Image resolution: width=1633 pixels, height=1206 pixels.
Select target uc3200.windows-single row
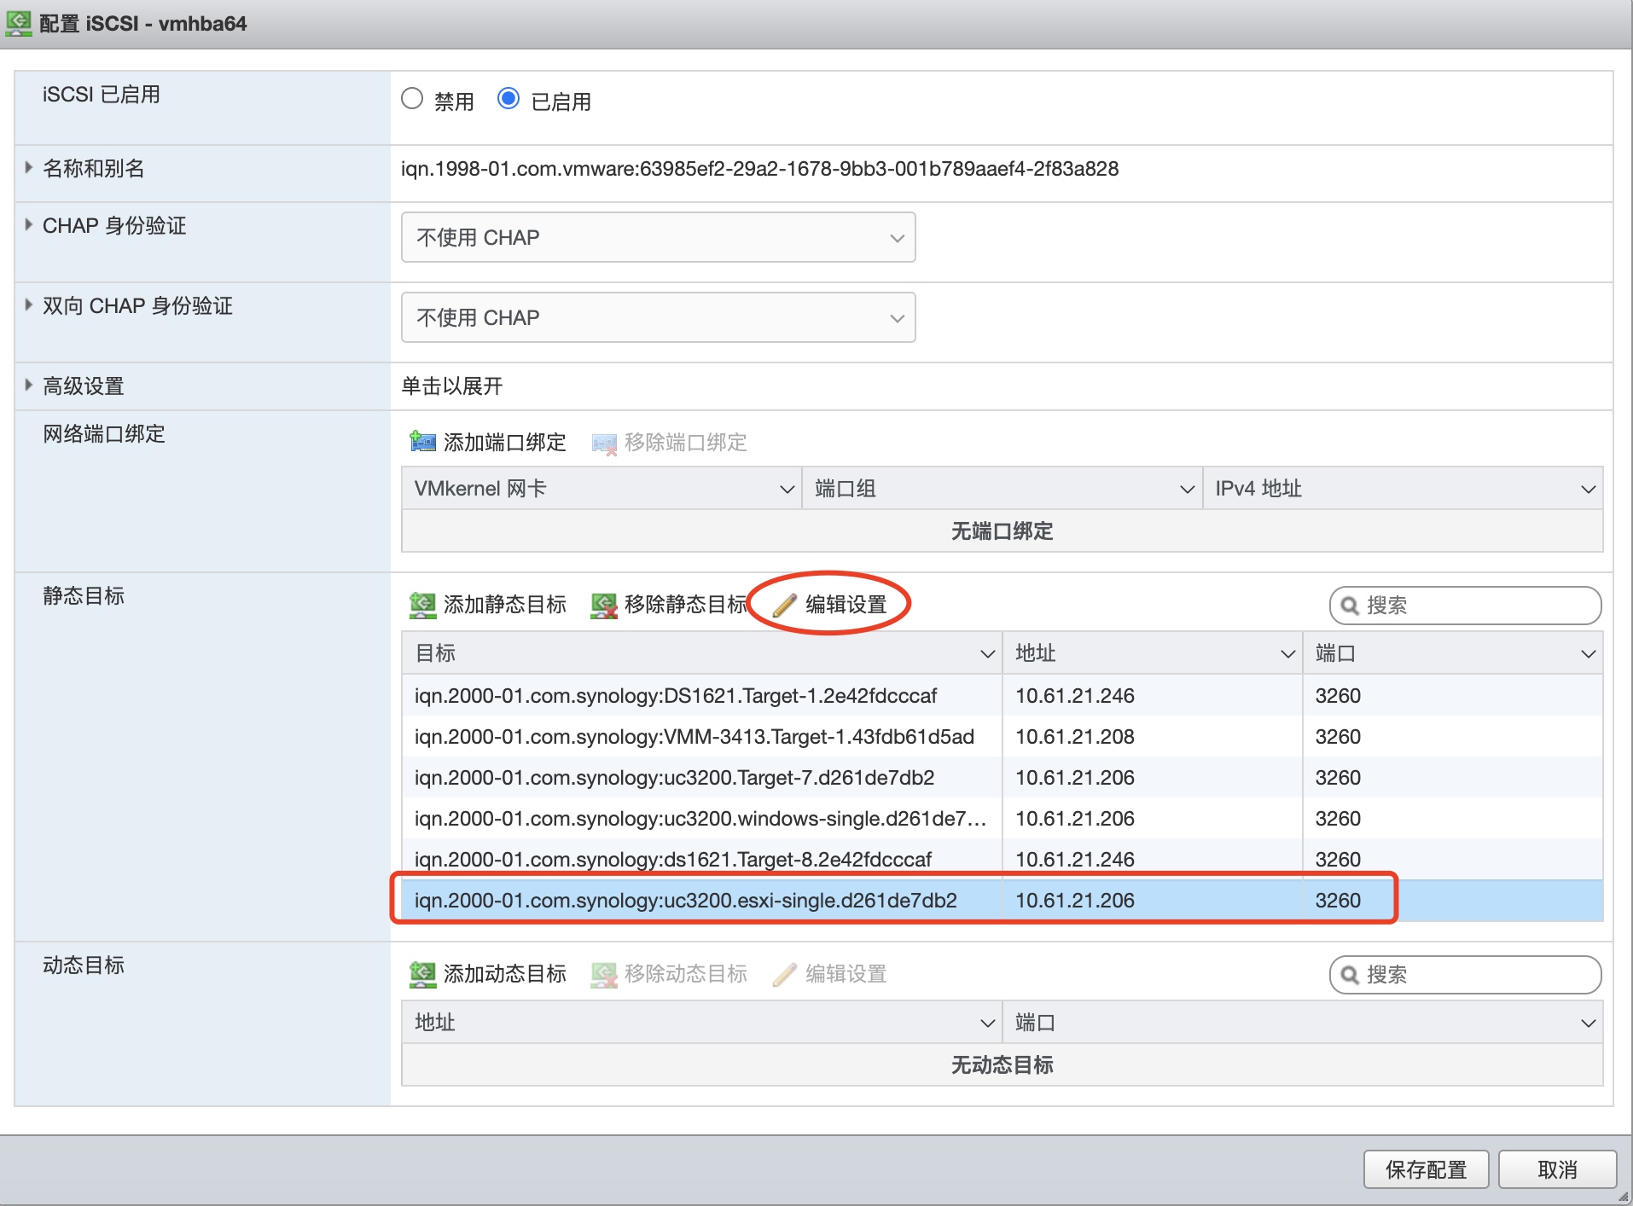click(1002, 818)
